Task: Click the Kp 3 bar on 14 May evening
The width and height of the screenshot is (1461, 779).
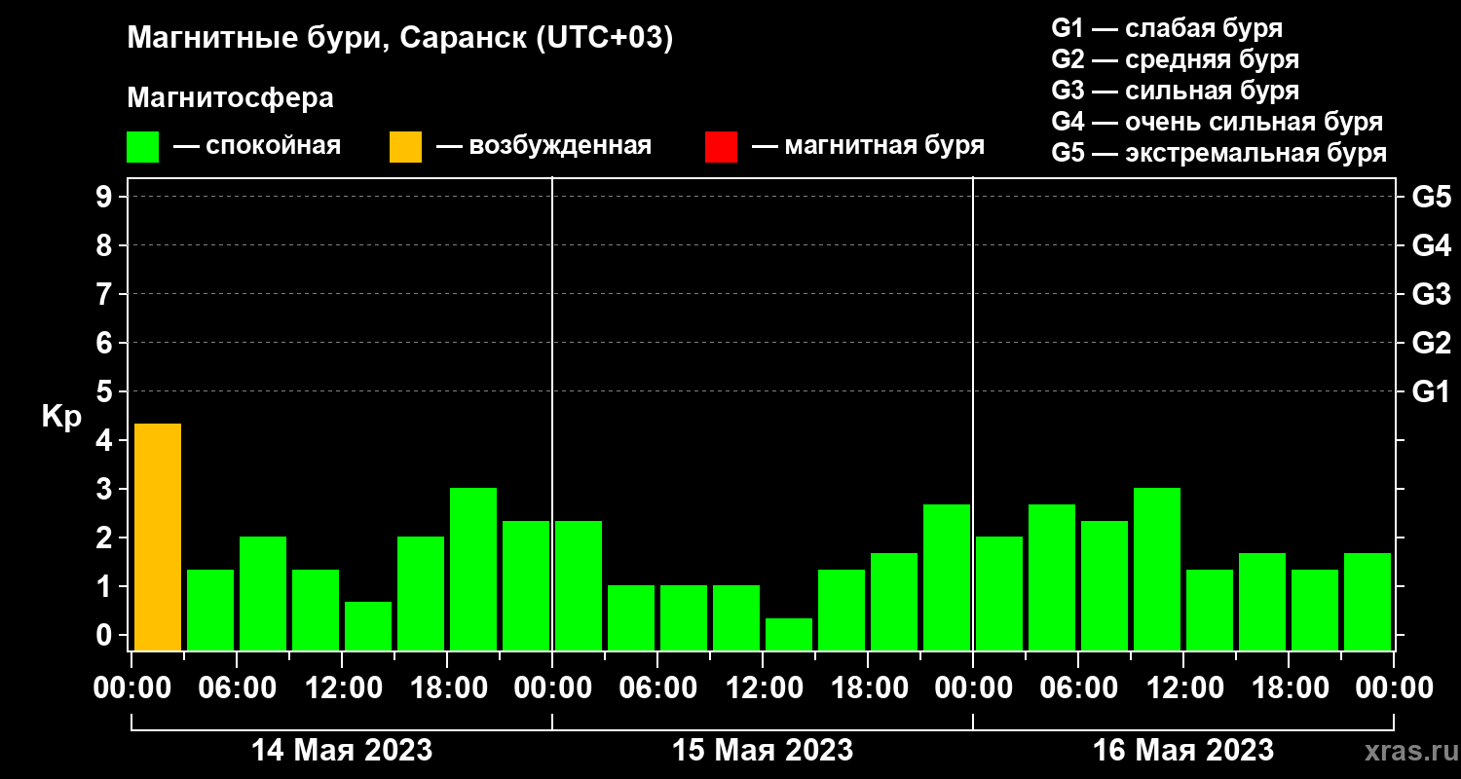Action: click(x=473, y=569)
